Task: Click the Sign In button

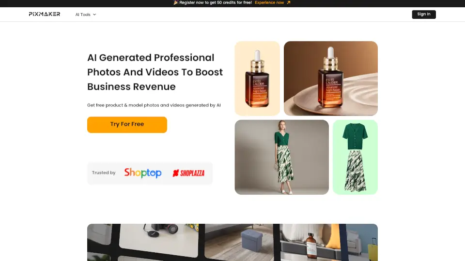Action: coord(424,14)
